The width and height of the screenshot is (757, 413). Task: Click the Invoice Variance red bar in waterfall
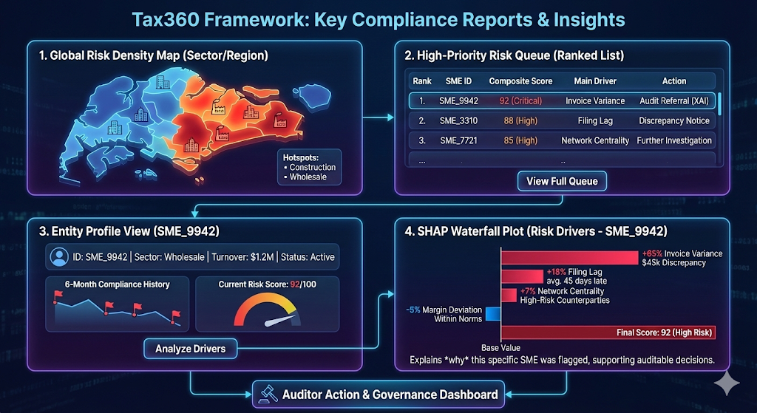(569, 257)
